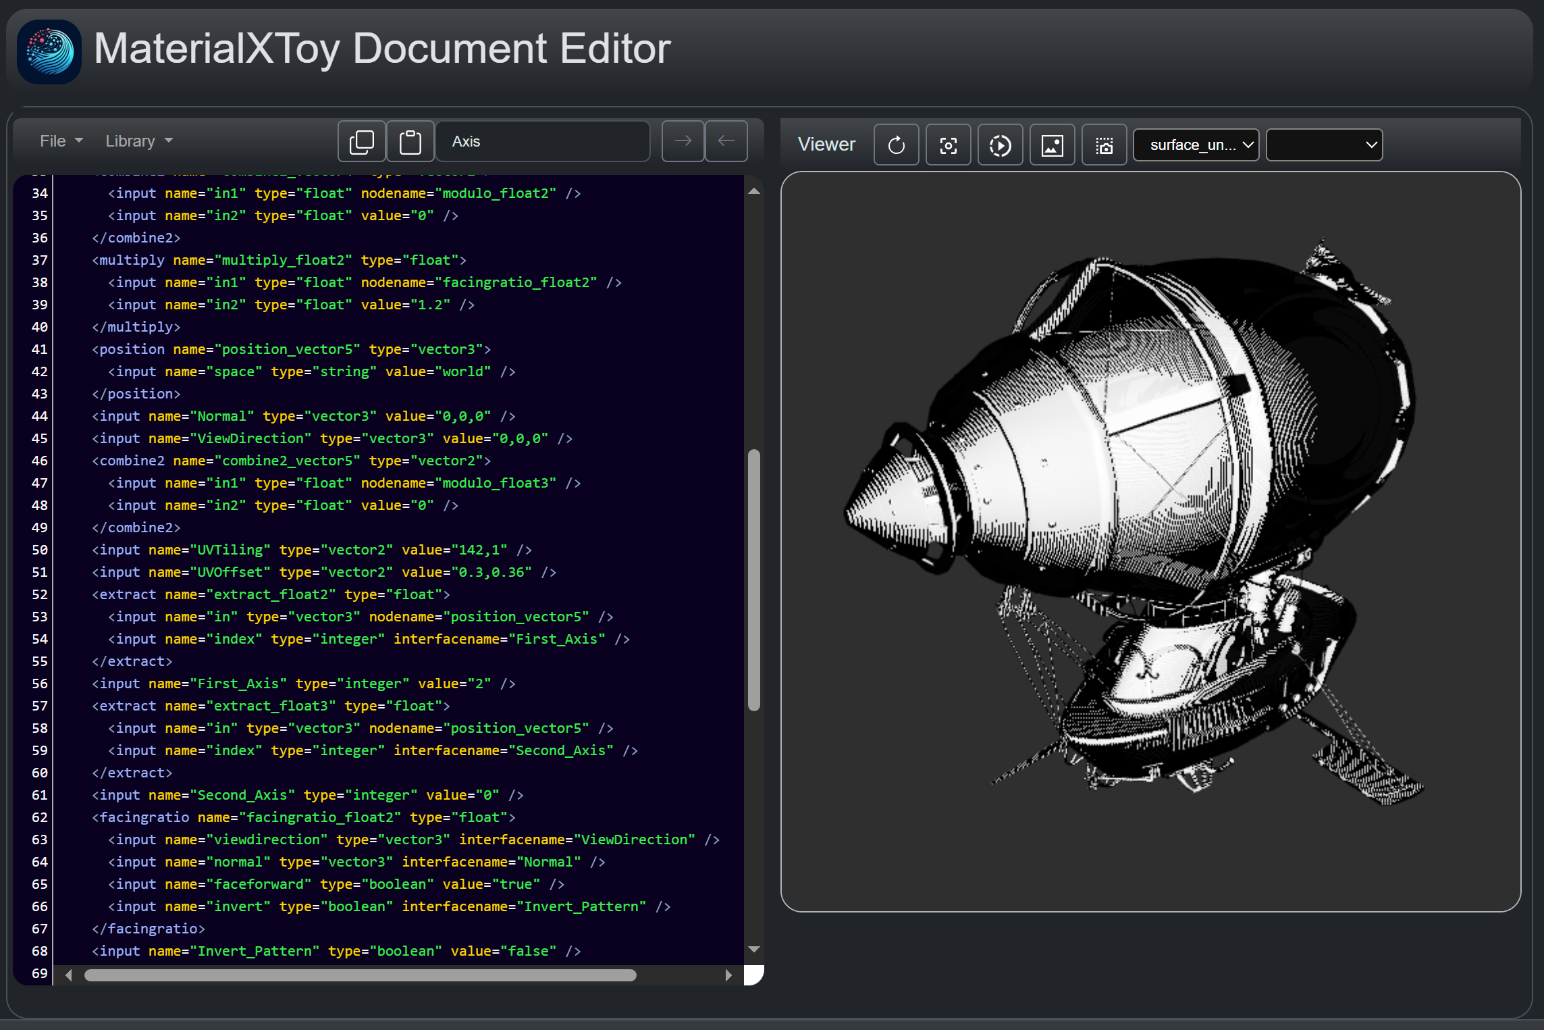This screenshot has height=1030, width=1544.
Task: Click "position_vector5" on line 41
Action: (288, 349)
